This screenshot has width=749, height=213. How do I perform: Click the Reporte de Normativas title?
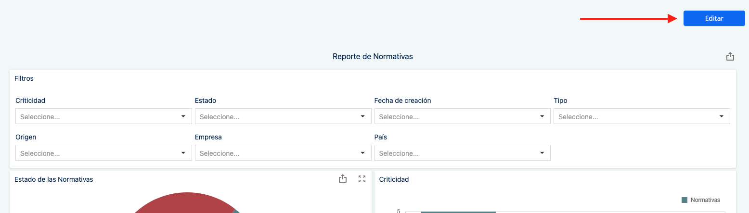click(373, 56)
